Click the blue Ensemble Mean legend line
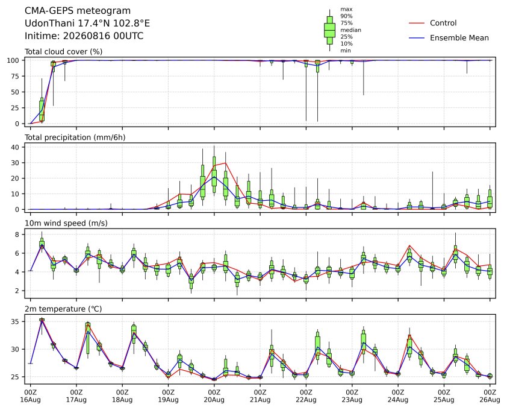This screenshot has width=507, height=410. [417, 38]
